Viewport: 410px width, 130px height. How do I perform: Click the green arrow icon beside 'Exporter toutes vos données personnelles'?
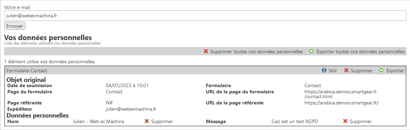[x=311, y=52]
